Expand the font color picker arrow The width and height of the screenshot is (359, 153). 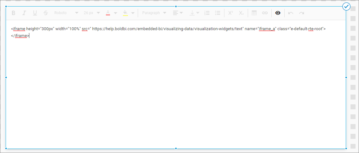click(115, 13)
